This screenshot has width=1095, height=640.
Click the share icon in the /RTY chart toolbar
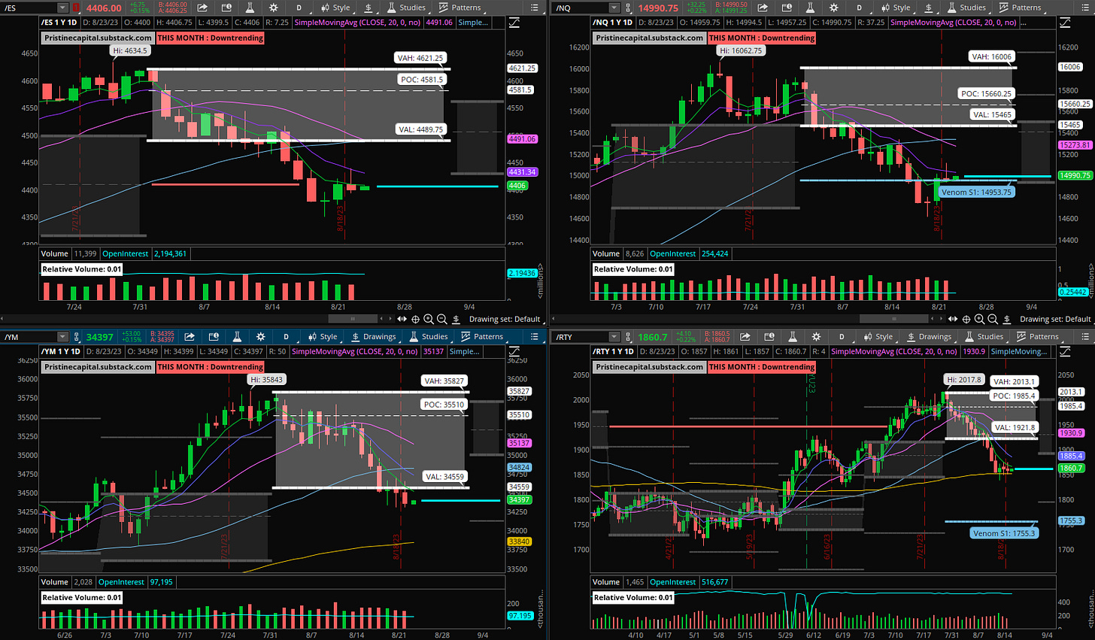(745, 336)
